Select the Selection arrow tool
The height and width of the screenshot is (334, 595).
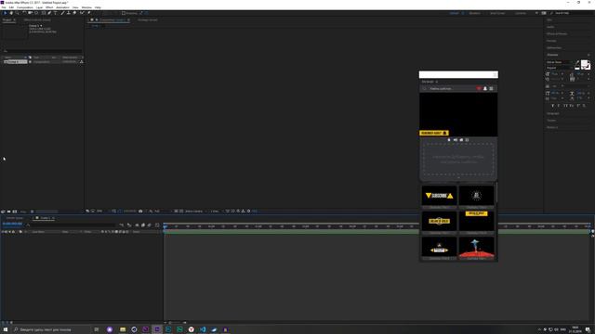(x=5, y=13)
